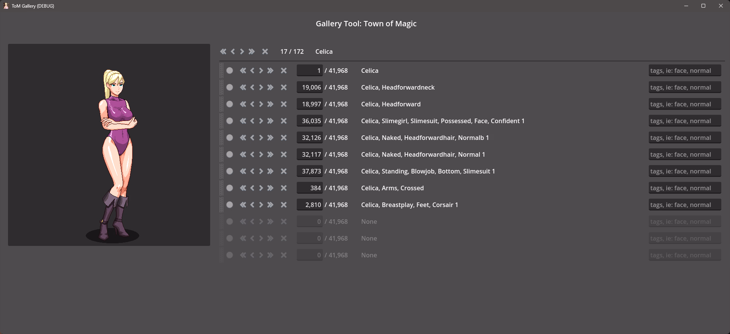Select the '17 / 172' entry counter
The width and height of the screenshot is (730, 334).
292,51
